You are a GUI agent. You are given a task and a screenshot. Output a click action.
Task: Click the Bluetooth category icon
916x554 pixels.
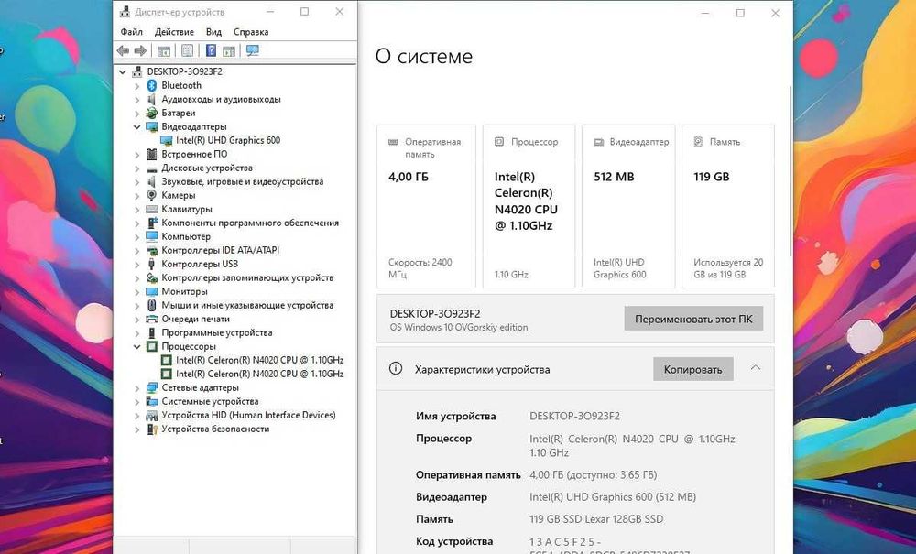point(152,85)
